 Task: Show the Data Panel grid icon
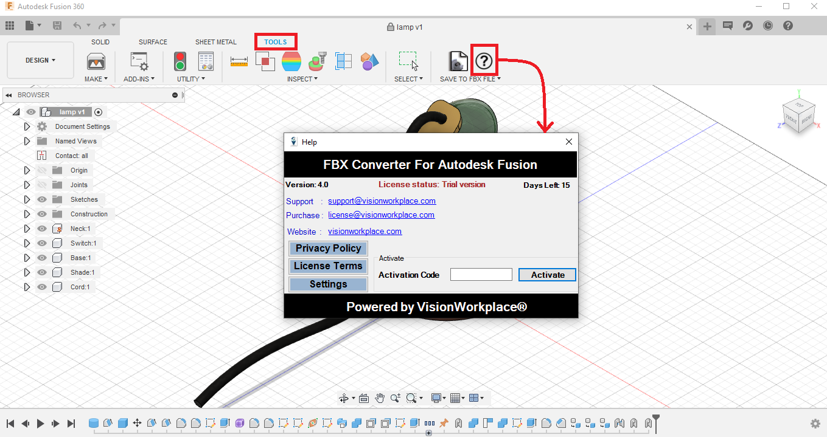coord(10,26)
